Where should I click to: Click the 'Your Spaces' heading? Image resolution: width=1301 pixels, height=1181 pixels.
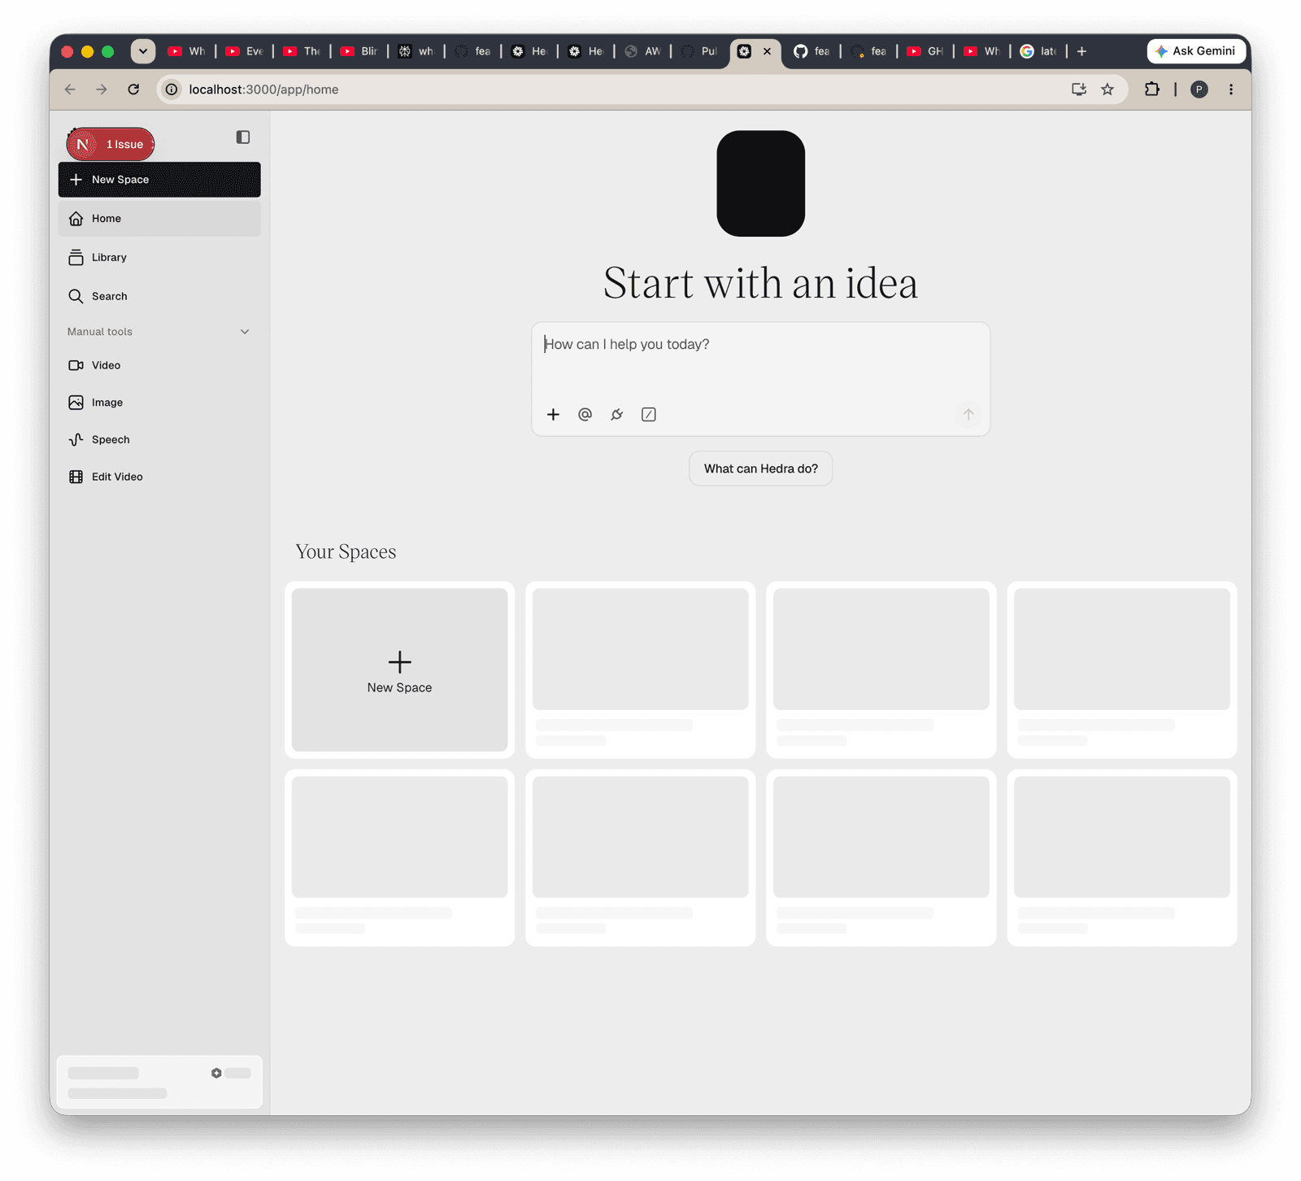pos(346,552)
